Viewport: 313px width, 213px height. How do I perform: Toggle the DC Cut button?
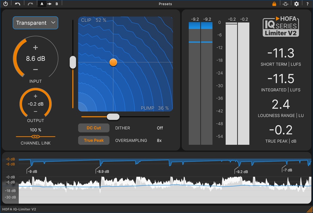[x=94, y=128]
